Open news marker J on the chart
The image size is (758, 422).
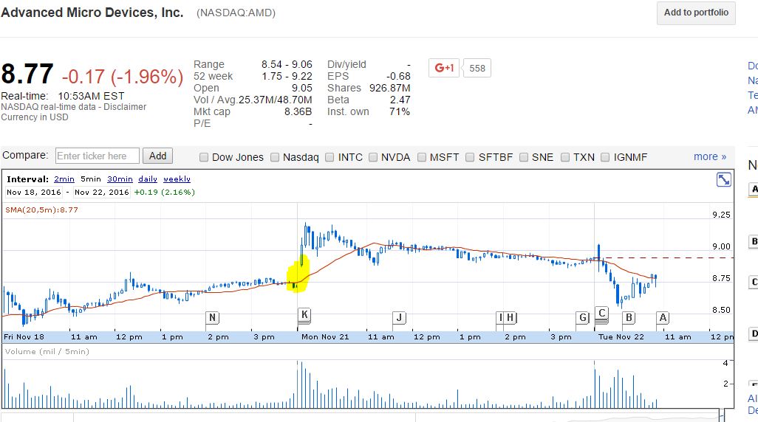pos(399,318)
